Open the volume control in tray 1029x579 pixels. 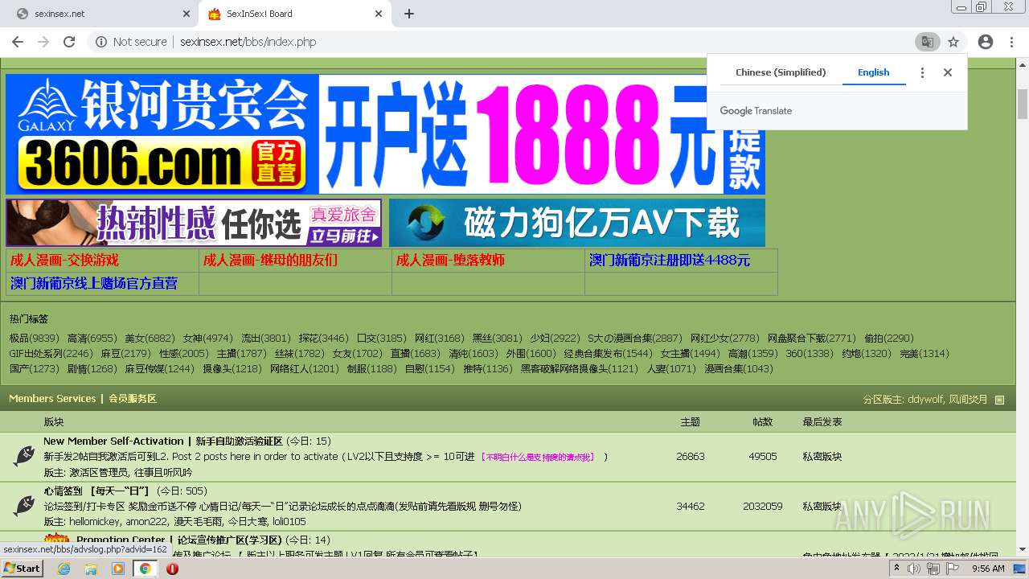point(914,569)
